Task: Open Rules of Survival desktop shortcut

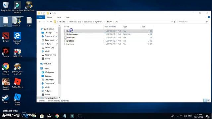Action: 6,84
